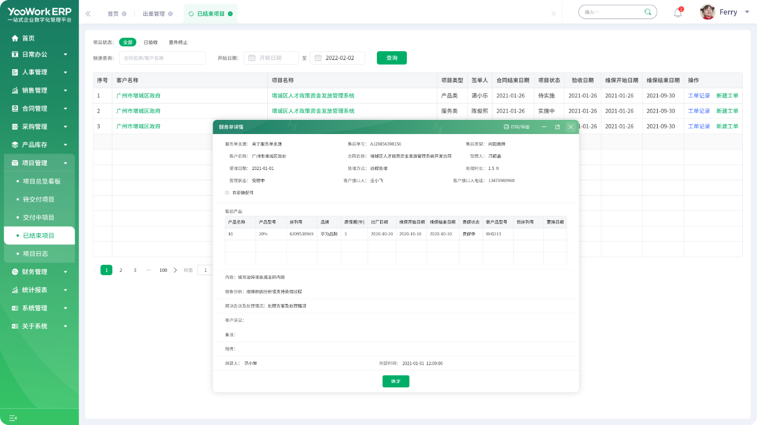Screen dimensions: 757x425
Task: Click the search magnifier icon
Action: [x=647, y=12]
